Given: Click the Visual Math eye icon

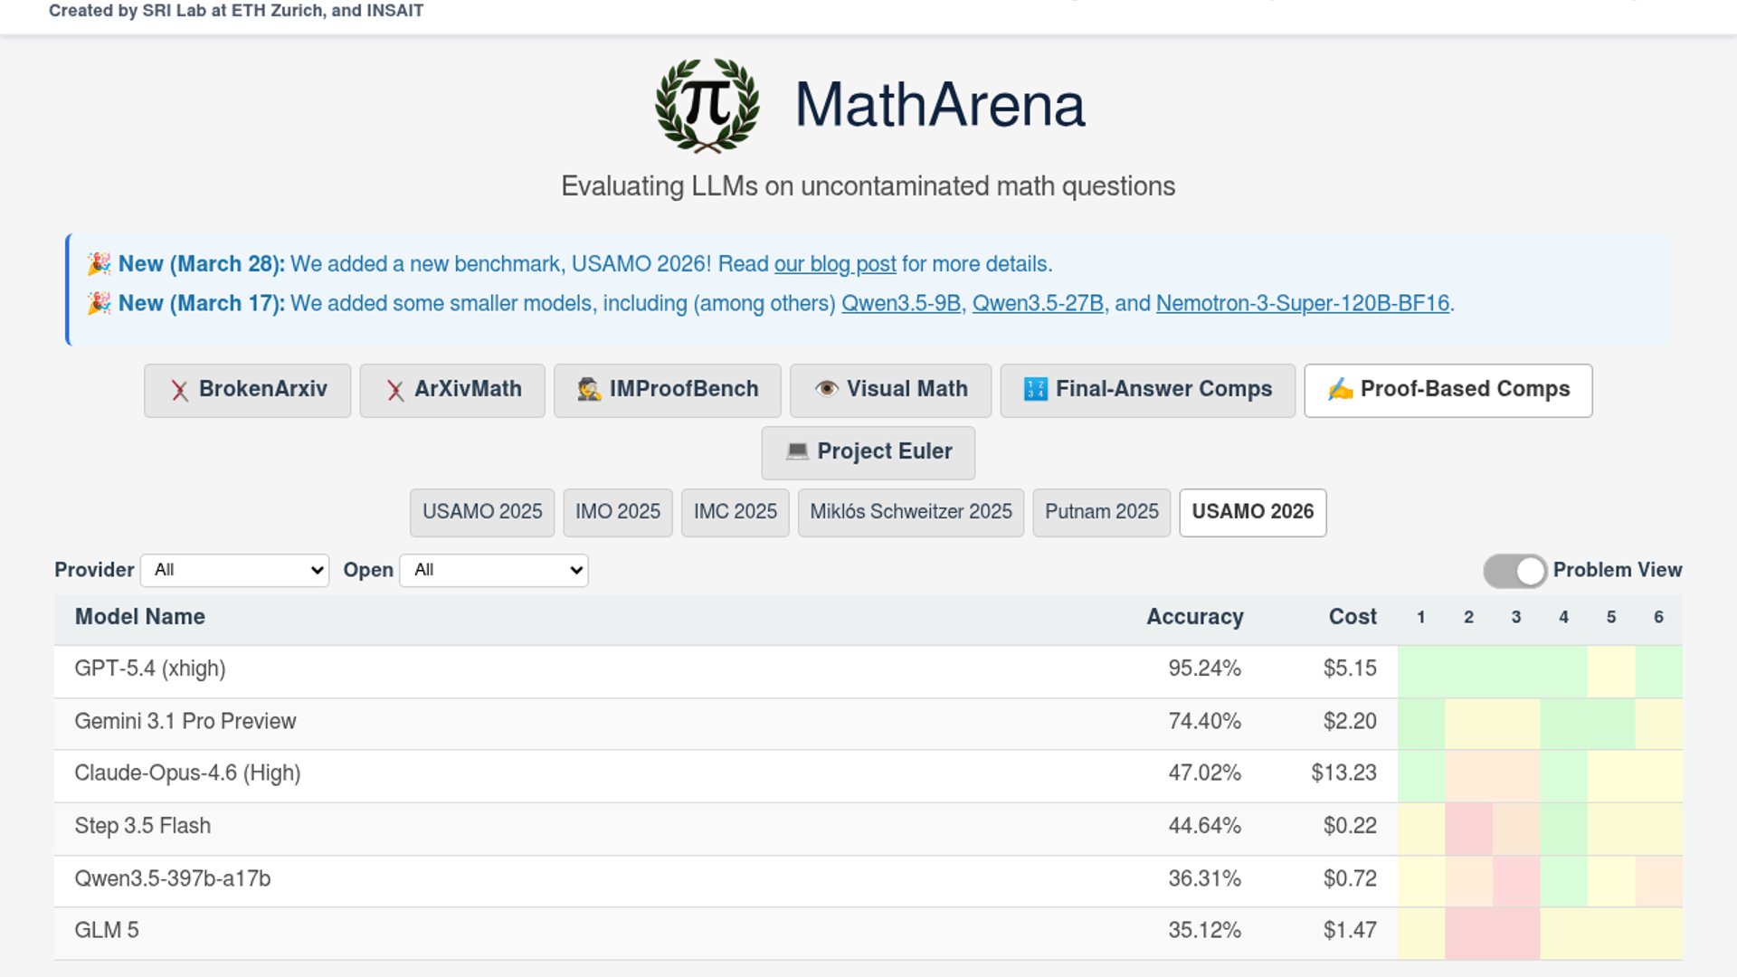Looking at the screenshot, I should (x=826, y=389).
